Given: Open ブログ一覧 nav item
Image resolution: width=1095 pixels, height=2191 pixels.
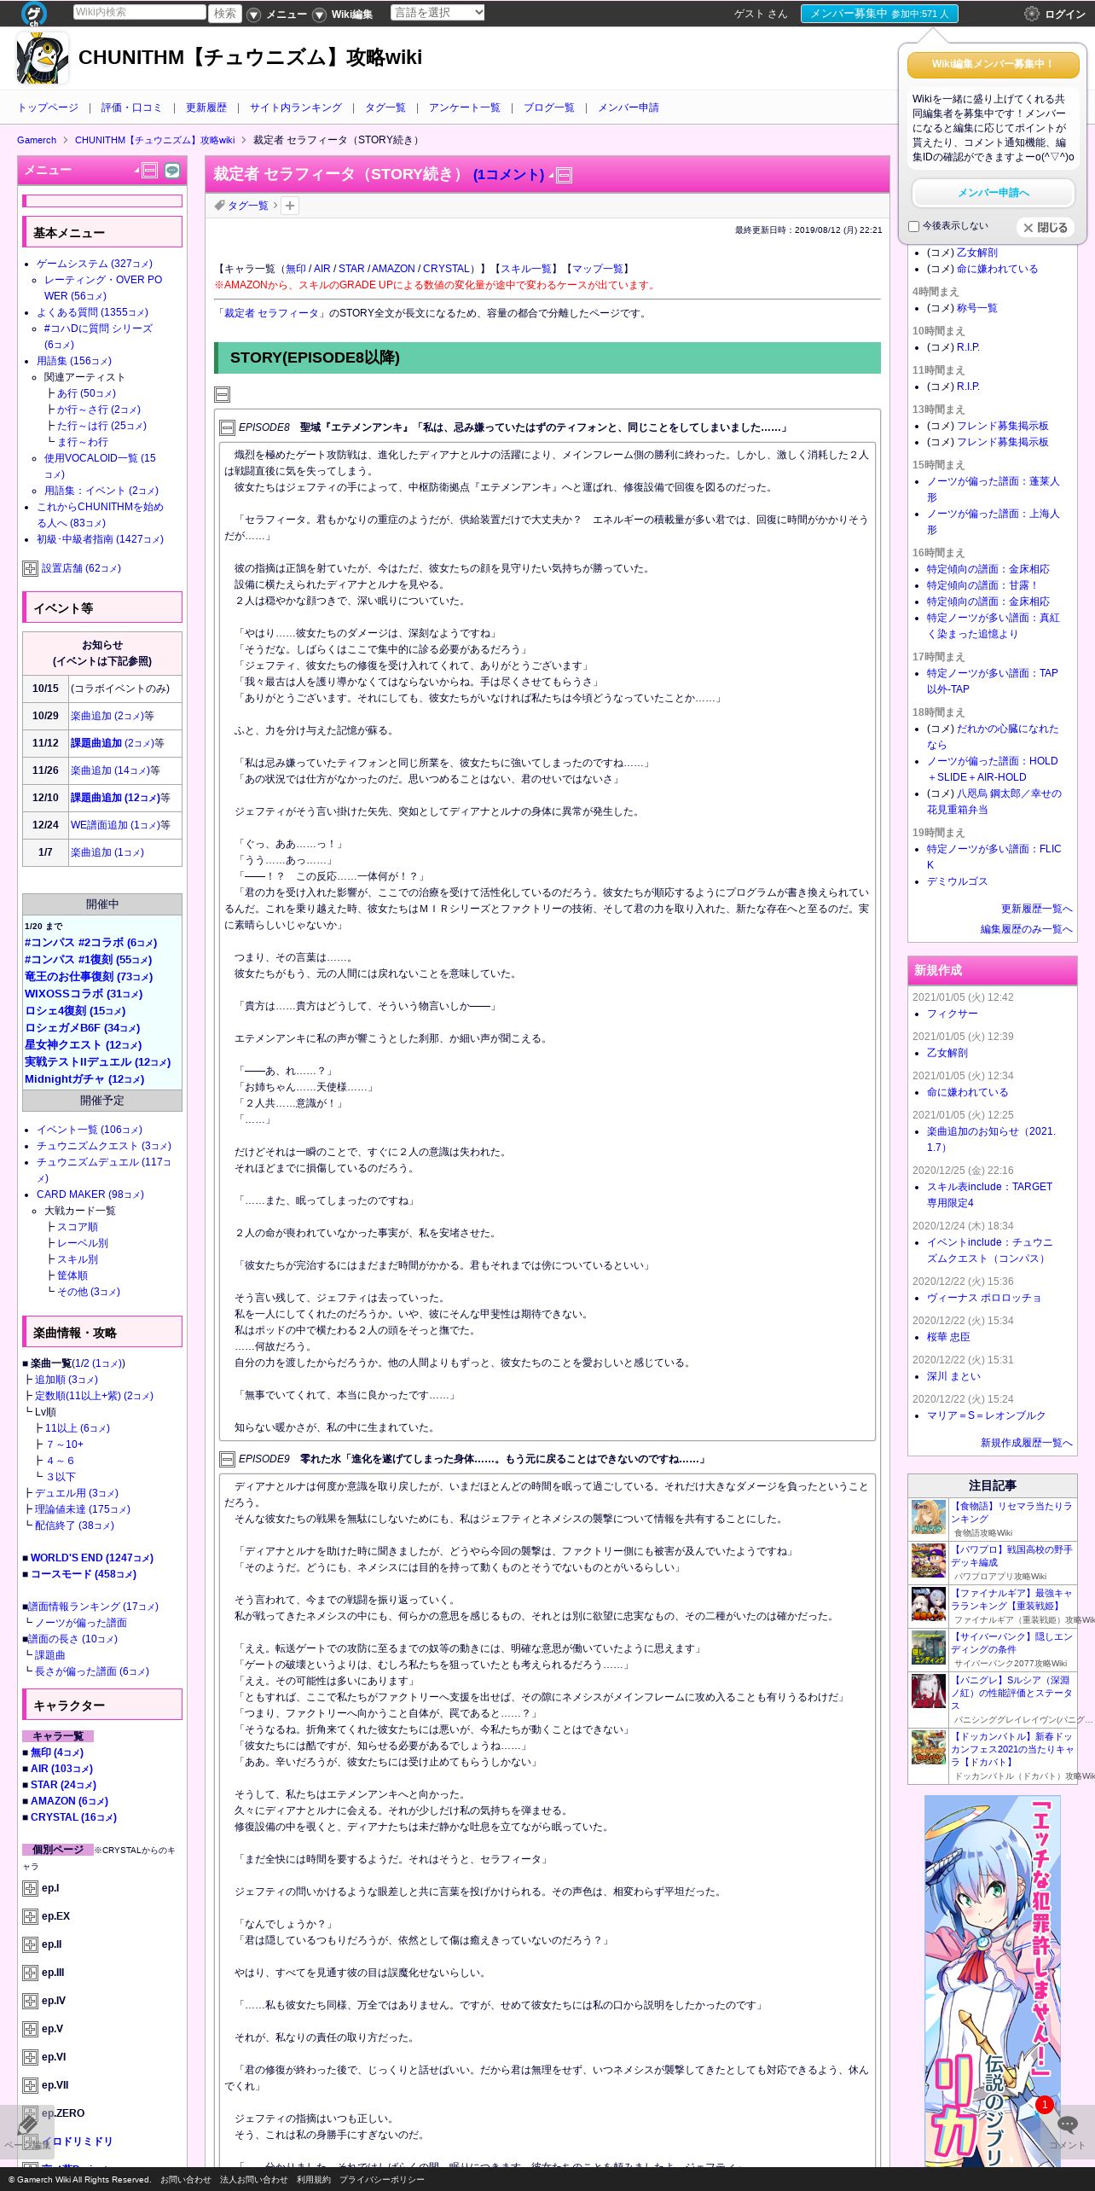Looking at the screenshot, I should point(548,108).
